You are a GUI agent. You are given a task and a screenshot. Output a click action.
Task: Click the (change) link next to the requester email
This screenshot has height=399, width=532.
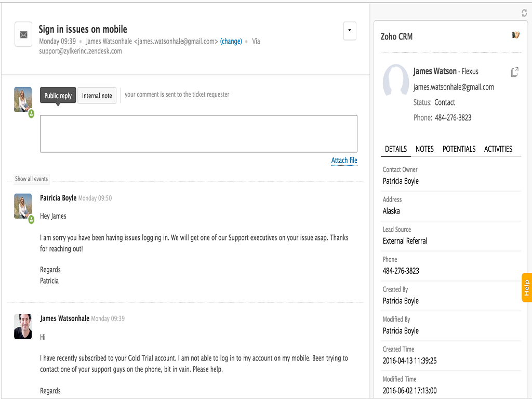(x=231, y=41)
